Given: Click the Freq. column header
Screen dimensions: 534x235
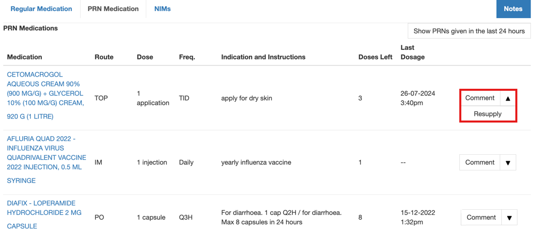Looking at the screenshot, I should 187,57.
